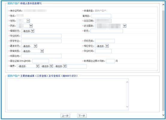Click the 上一步 button

pos(65,116)
